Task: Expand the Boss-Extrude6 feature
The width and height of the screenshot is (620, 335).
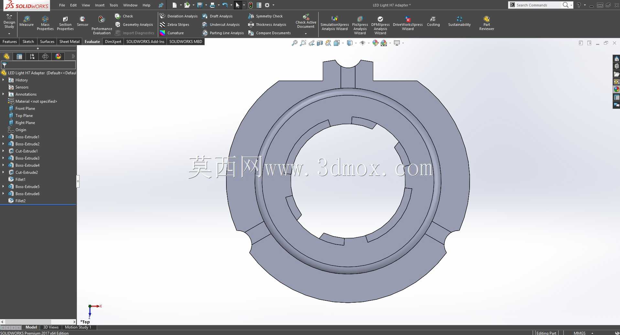Action: (x=3, y=194)
